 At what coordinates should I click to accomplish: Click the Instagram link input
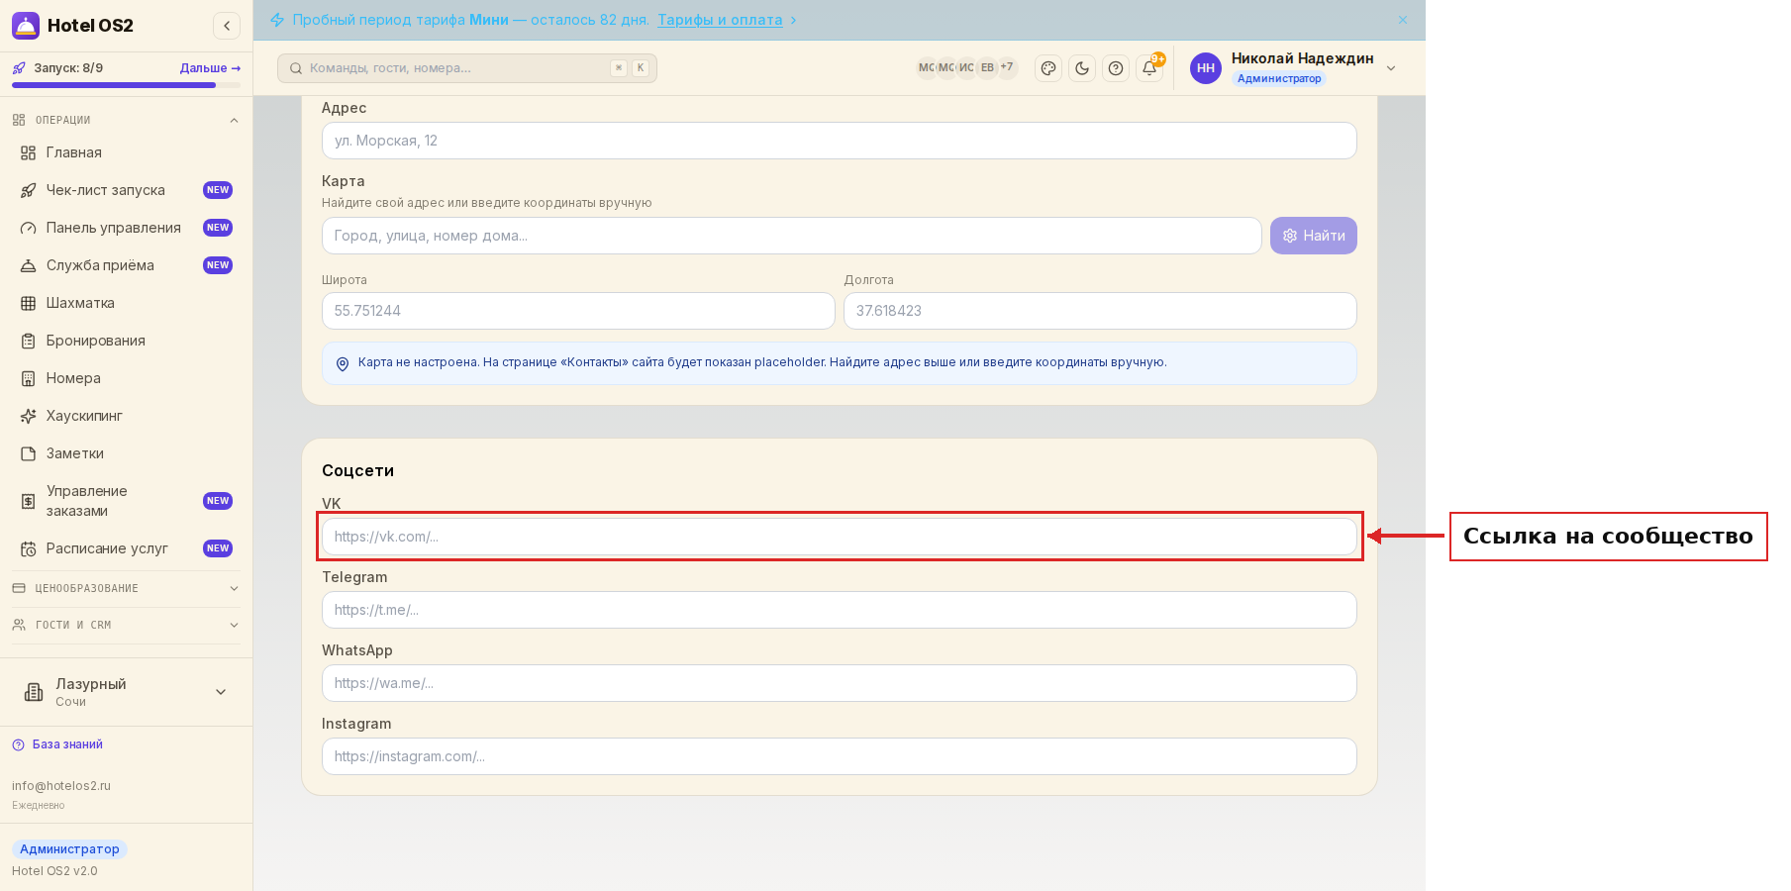(839, 756)
